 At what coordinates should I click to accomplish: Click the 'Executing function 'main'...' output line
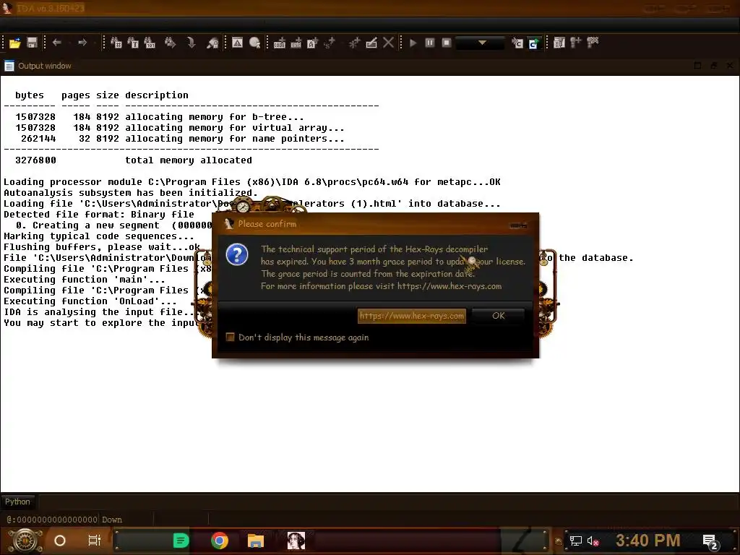85,280
